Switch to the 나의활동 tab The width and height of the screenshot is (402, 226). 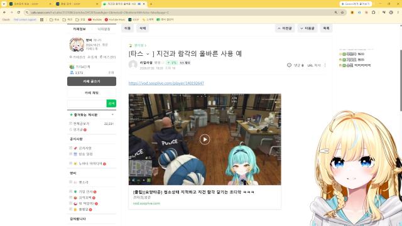coord(104,29)
